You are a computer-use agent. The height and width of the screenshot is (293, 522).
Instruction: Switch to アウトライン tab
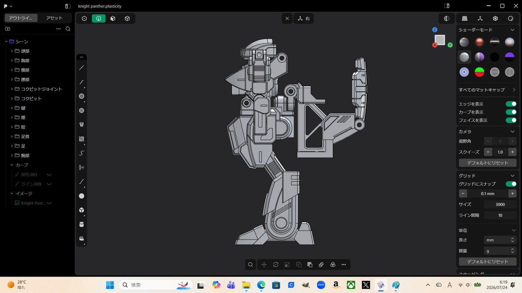pyautogui.click(x=21, y=18)
